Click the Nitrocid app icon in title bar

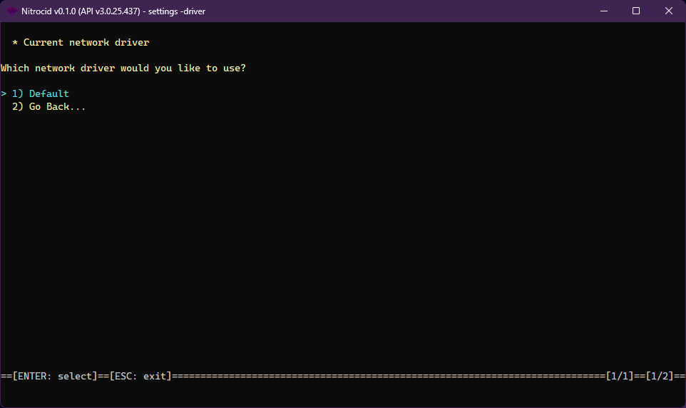pyautogui.click(x=12, y=11)
